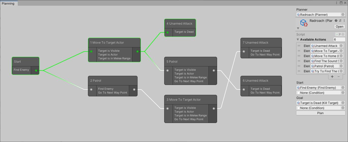Grab reorder handle of Try To Find element

[x=299, y=71]
